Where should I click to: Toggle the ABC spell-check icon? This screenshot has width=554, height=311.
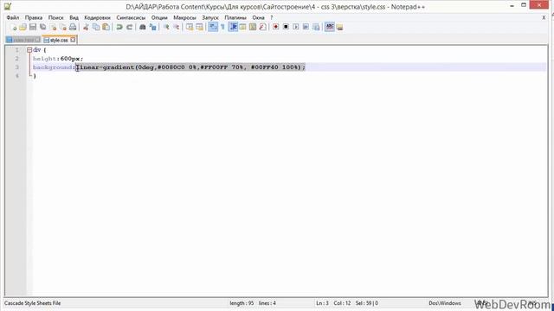click(330, 27)
